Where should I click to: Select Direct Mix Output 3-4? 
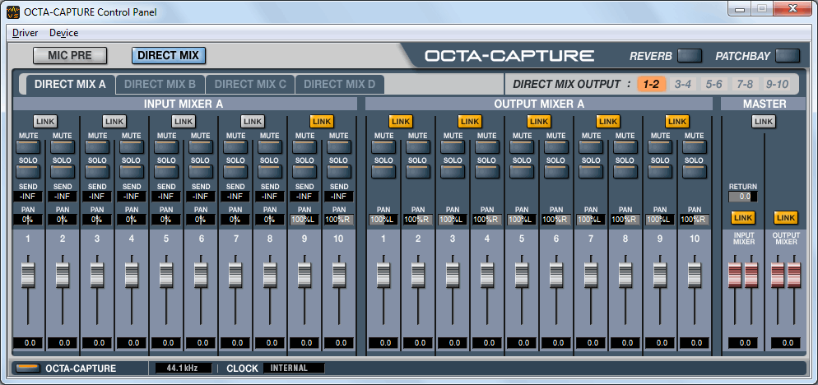[683, 84]
